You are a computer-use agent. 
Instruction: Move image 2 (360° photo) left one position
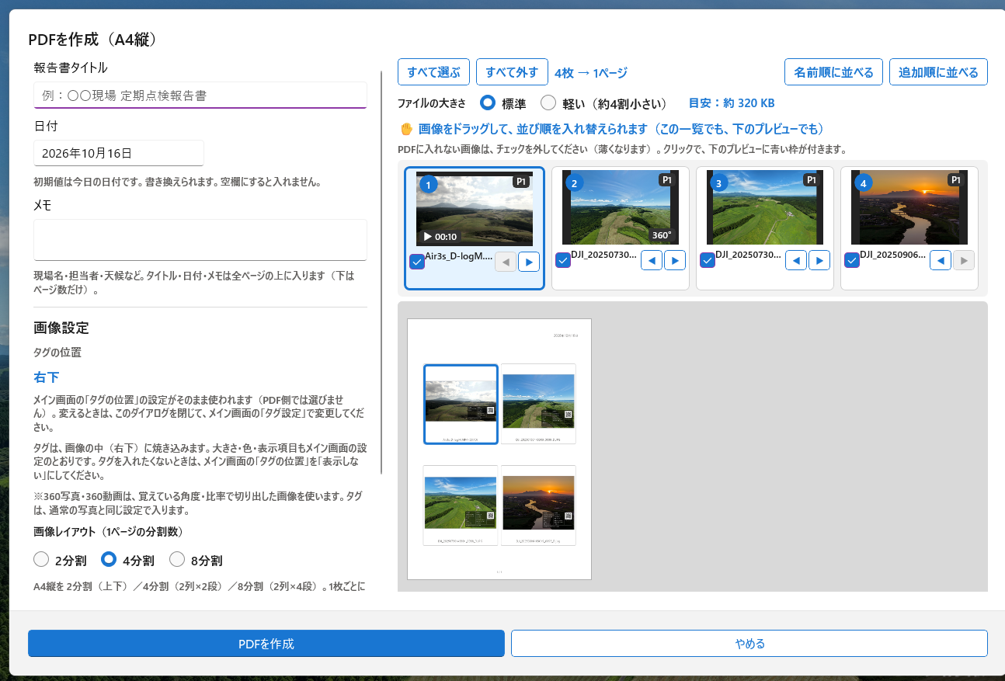pos(652,260)
